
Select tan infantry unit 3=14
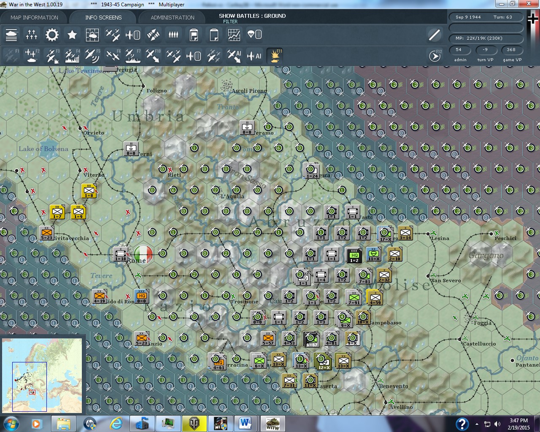(405, 233)
